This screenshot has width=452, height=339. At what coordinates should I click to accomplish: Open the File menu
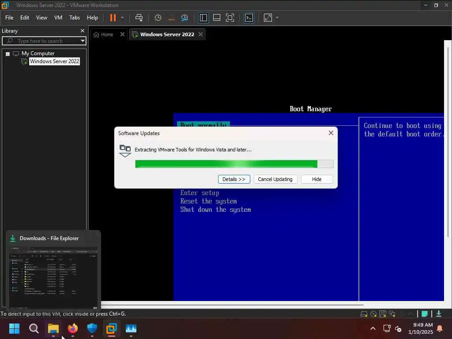9,18
